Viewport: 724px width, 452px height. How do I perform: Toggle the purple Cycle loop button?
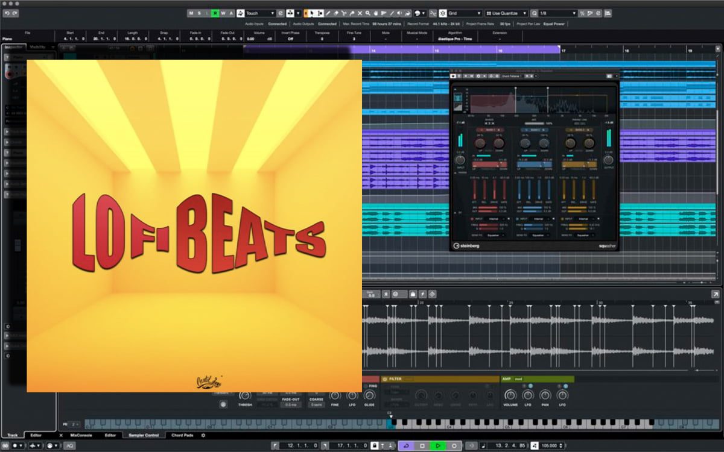click(407, 445)
